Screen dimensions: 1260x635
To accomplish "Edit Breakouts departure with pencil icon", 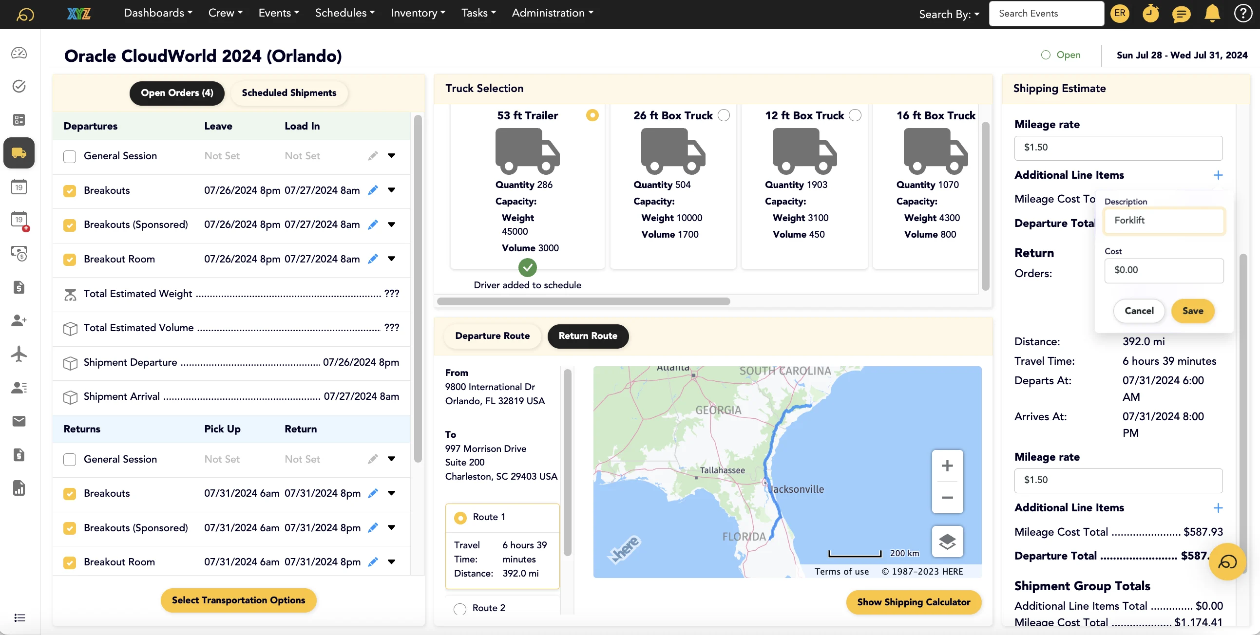I will coord(373,190).
